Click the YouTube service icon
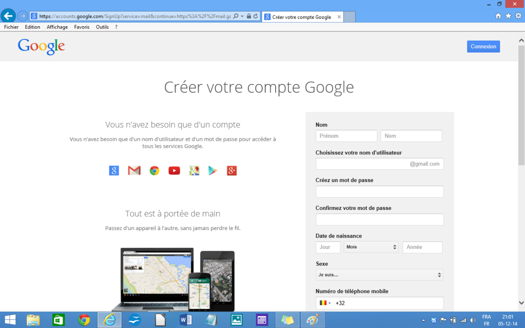525x328 pixels. pyautogui.click(x=174, y=171)
